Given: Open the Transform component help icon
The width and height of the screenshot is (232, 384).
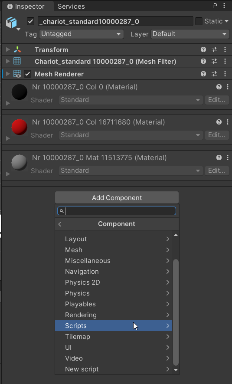Looking at the screenshot, I should (203, 50).
